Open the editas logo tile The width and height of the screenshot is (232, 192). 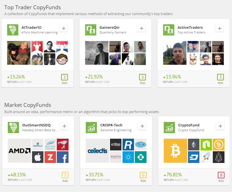click(x=116, y=145)
